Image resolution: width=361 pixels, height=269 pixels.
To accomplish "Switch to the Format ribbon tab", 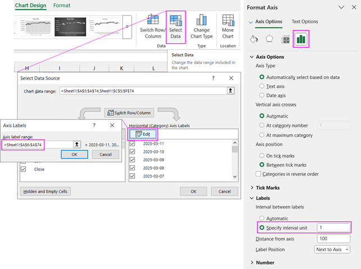I will tap(62, 6).
